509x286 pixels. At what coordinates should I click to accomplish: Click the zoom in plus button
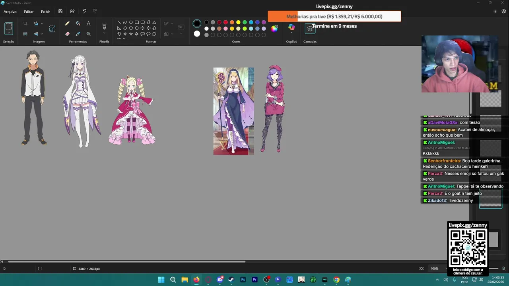pyautogui.click(x=503, y=269)
